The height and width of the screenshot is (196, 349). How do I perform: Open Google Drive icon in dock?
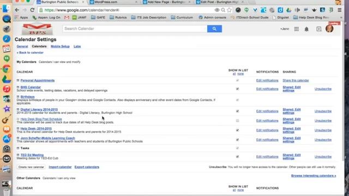(x=7, y=79)
